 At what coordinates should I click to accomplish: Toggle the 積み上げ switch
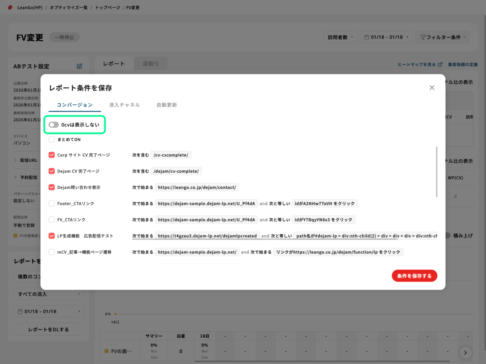448,235
